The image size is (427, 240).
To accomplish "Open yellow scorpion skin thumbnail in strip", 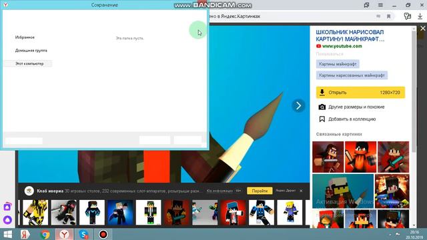I will [x=35, y=213].
